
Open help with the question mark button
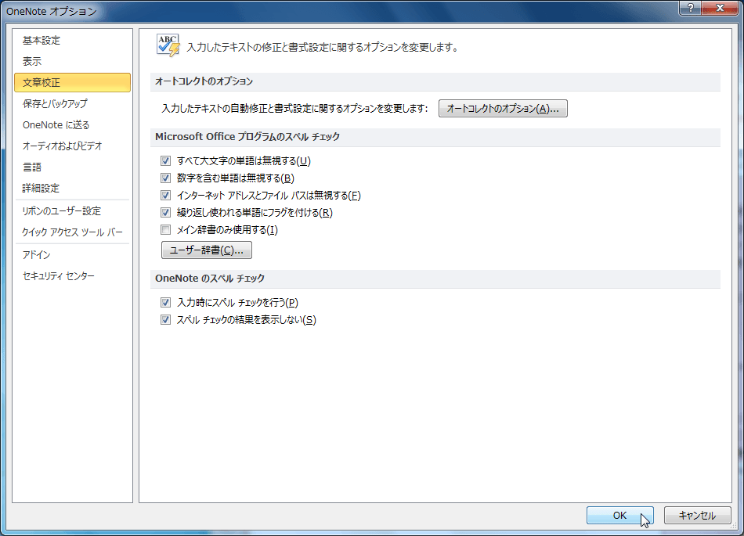point(691,8)
